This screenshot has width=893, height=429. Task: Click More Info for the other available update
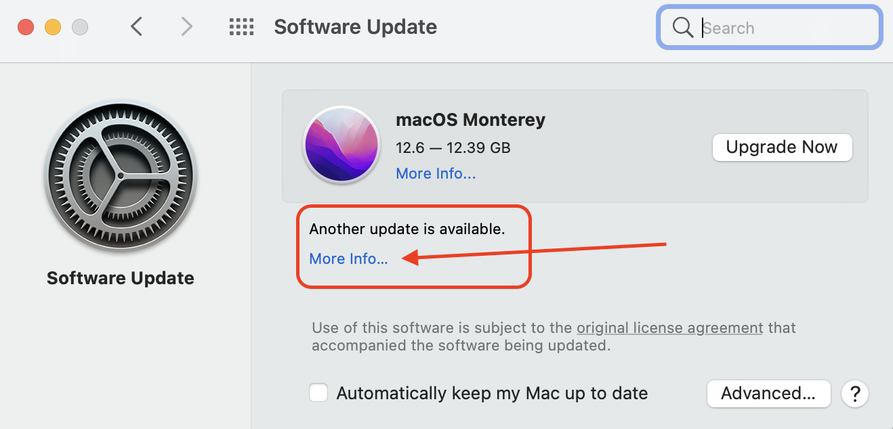tap(348, 258)
